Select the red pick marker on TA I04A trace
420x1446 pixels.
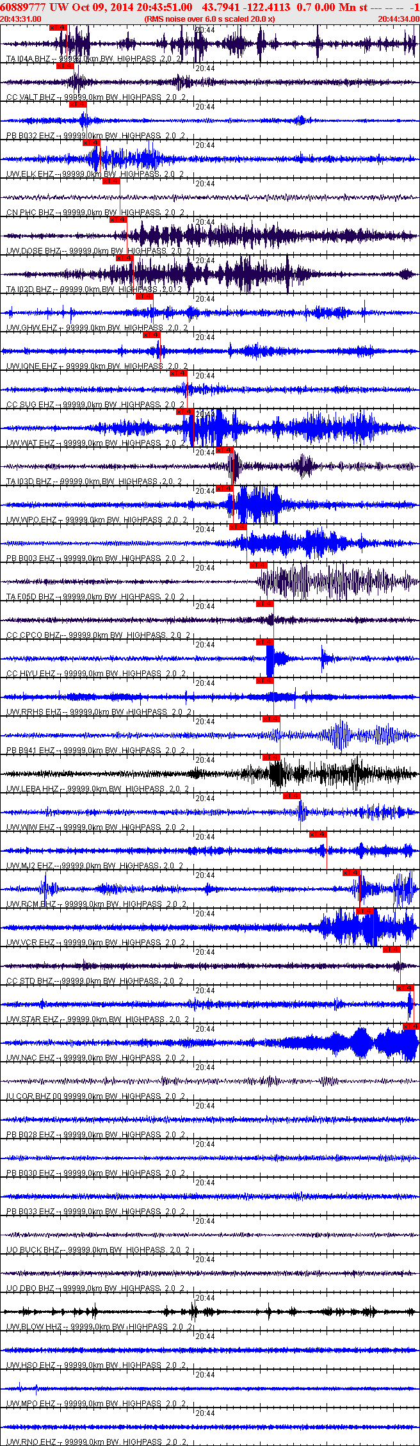[x=58, y=28]
